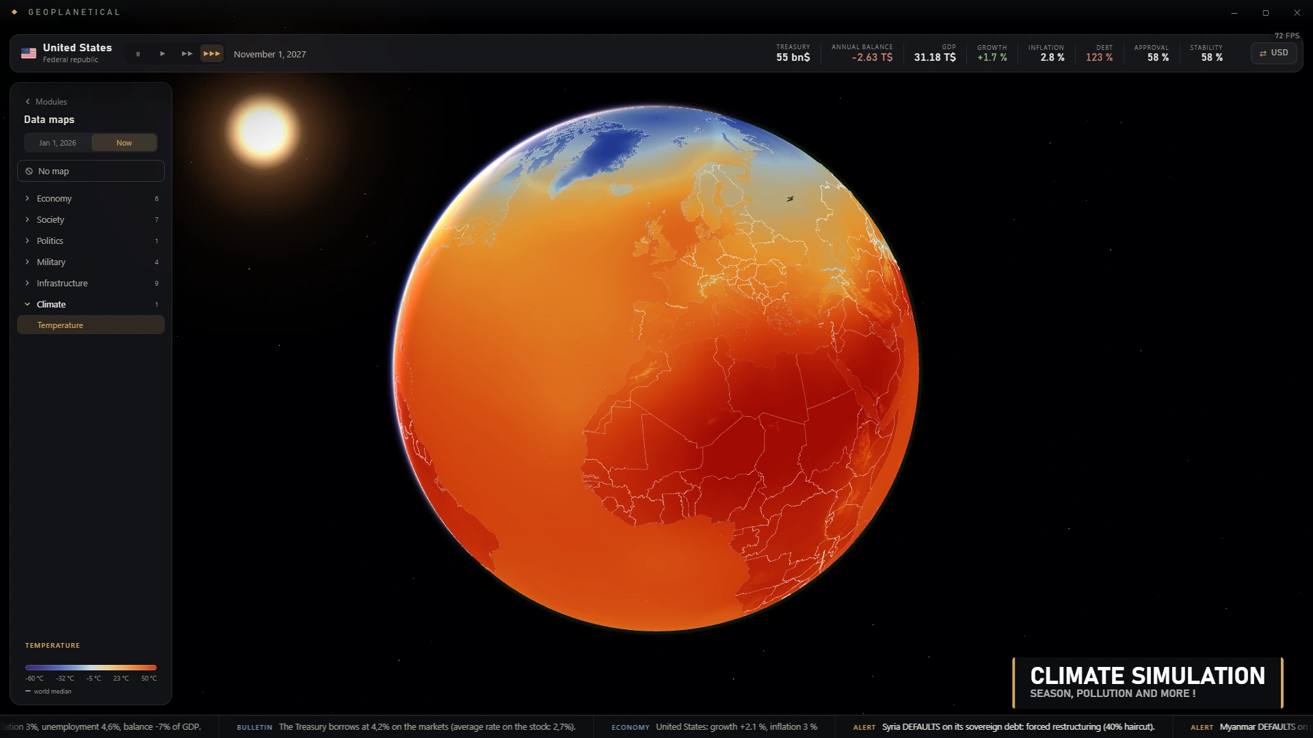Image resolution: width=1313 pixels, height=738 pixels.
Task: Click the sun in the sky
Action: coord(263,131)
